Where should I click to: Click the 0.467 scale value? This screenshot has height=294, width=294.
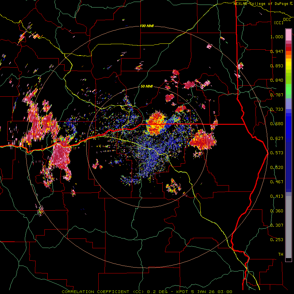[x=277, y=182]
